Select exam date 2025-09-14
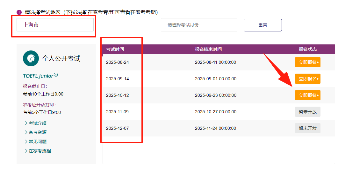This screenshot has height=172, width=338. coord(118,79)
